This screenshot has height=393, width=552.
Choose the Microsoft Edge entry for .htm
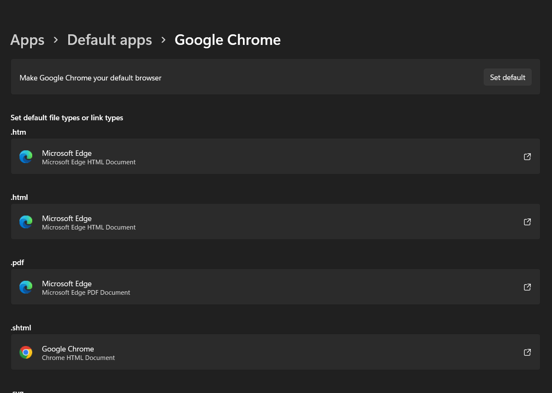[x=89, y=157]
